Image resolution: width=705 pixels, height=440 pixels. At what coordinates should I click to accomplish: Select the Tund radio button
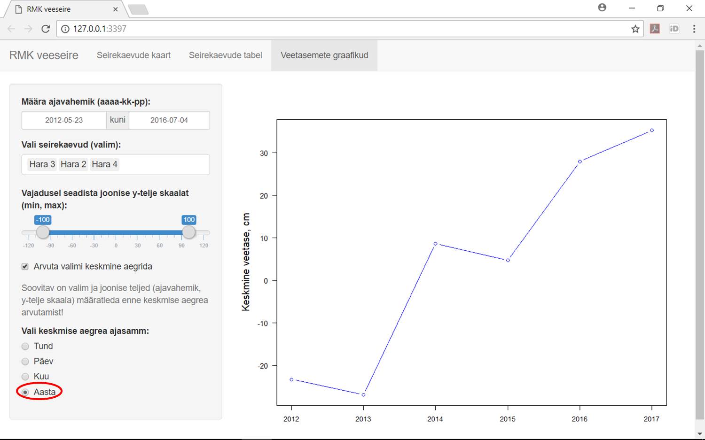click(x=25, y=347)
